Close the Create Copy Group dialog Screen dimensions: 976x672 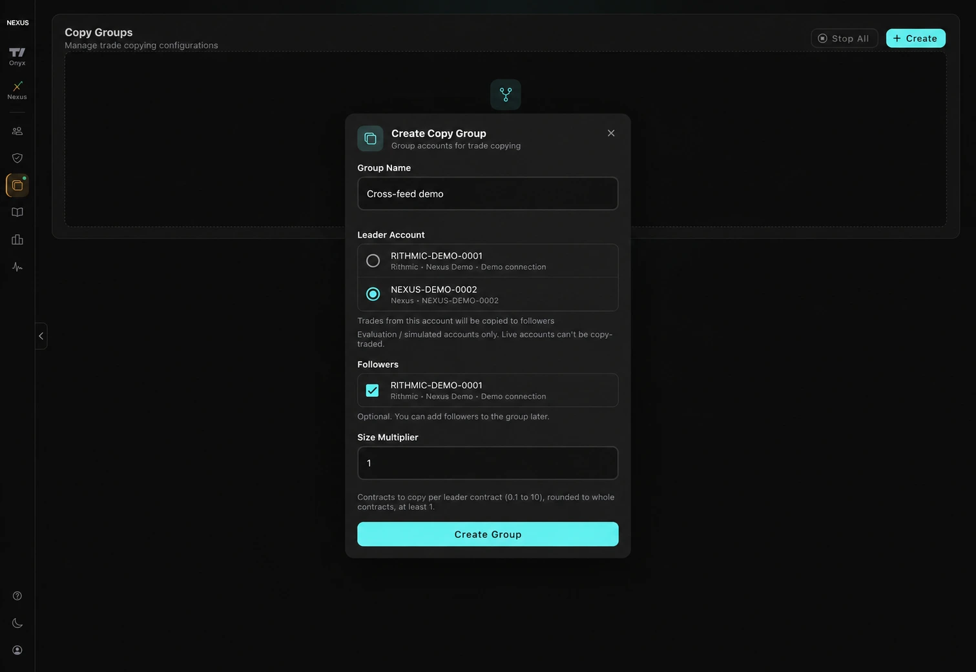tap(611, 133)
